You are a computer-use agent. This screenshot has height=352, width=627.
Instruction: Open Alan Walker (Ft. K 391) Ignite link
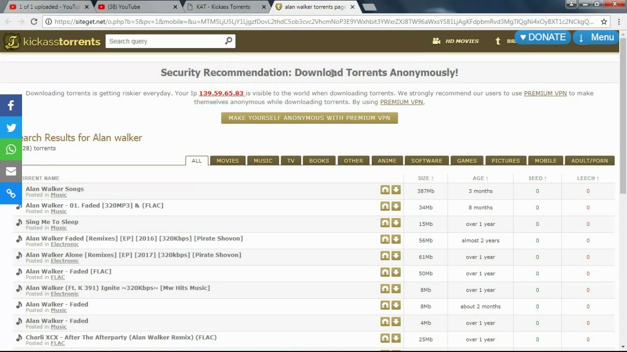pos(118,288)
